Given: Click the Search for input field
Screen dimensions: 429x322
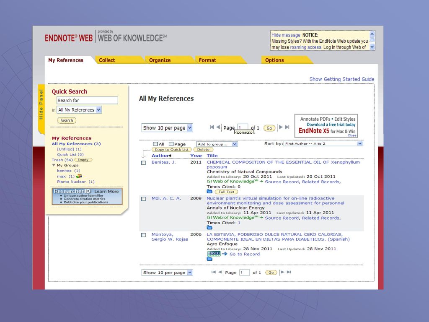Looking at the screenshot, I should click(x=87, y=100).
